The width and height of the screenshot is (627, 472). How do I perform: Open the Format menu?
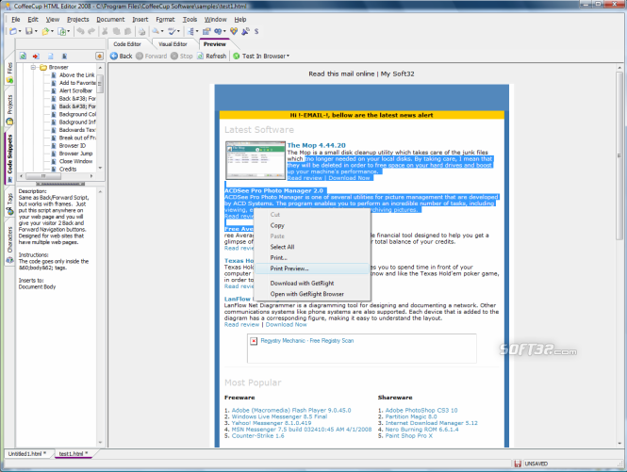pyautogui.click(x=165, y=19)
